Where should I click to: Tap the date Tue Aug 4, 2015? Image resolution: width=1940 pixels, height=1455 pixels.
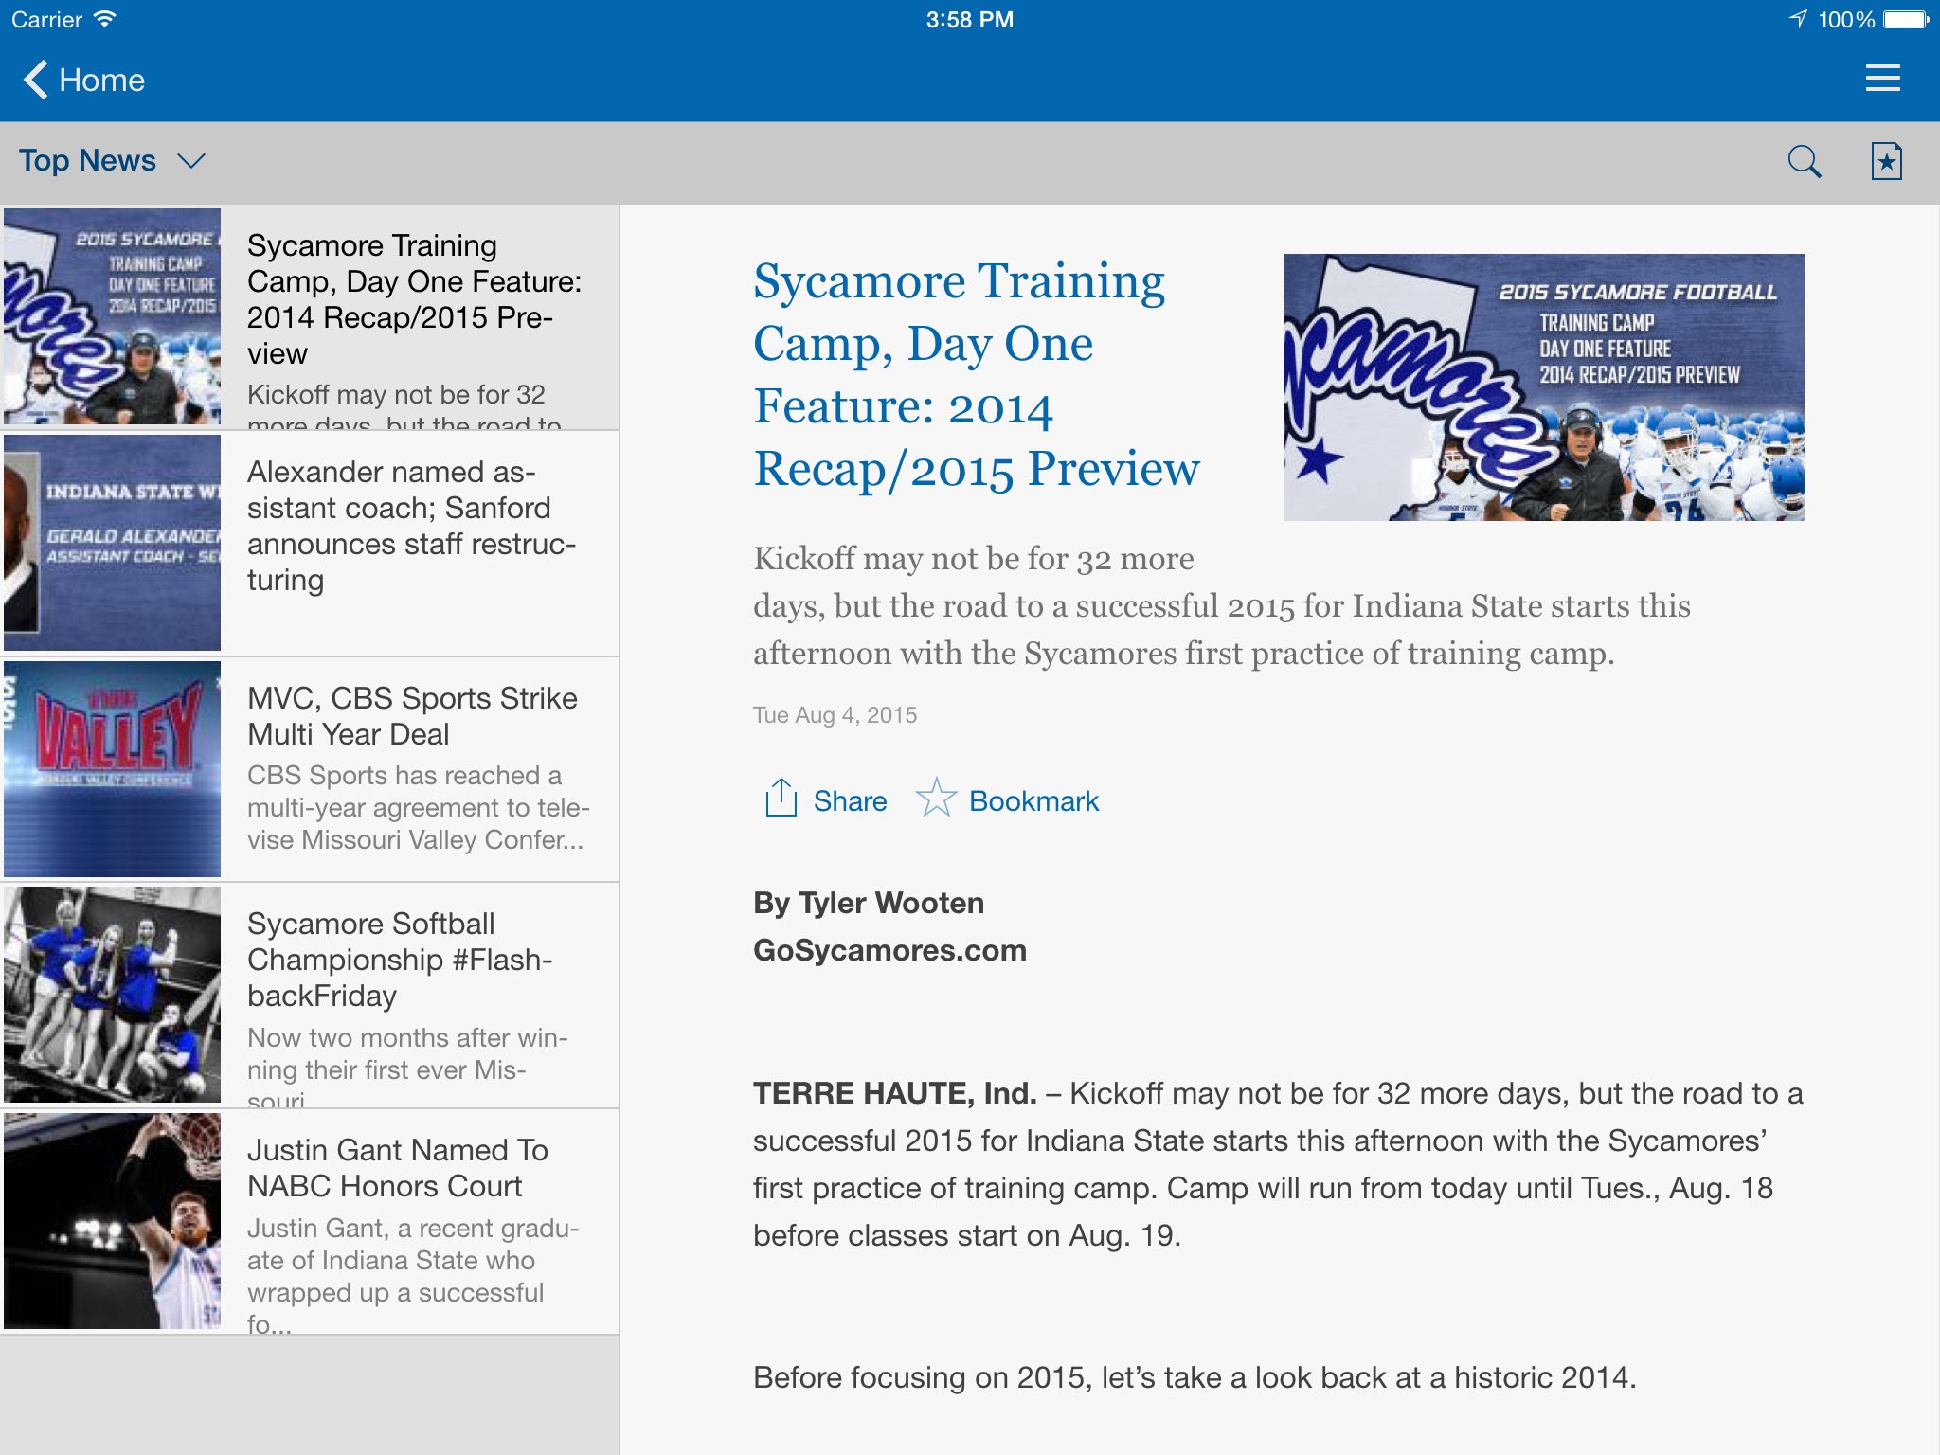tap(835, 715)
